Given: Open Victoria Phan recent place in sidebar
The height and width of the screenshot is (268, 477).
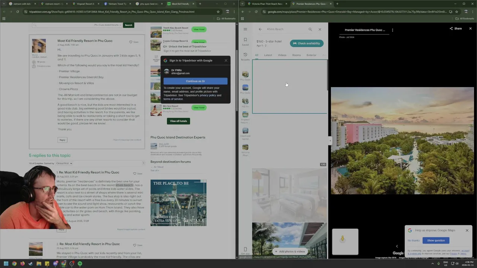Looking at the screenshot, I should pos(245,150).
